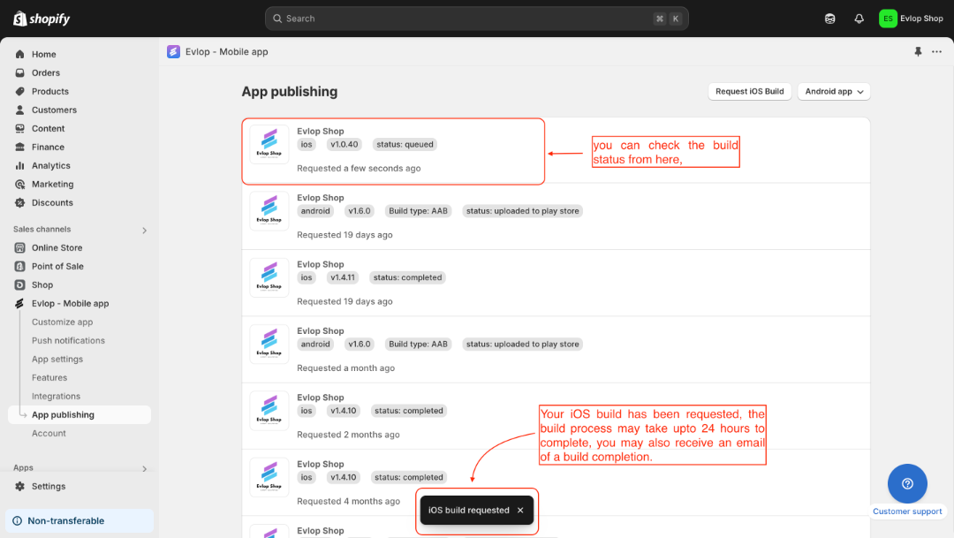Dismiss the iOS build requested toast
Image resolution: width=954 pixels, height=538 pixels.
click(x=520, y=510)
